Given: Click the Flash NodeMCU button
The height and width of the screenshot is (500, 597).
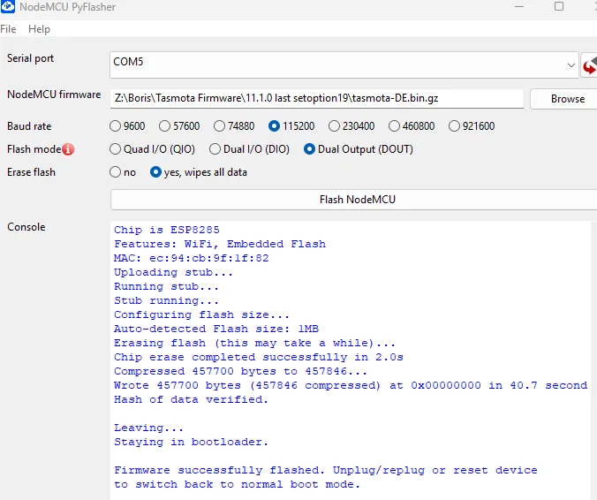Looking at the screenshot, I should coord(354,200).
